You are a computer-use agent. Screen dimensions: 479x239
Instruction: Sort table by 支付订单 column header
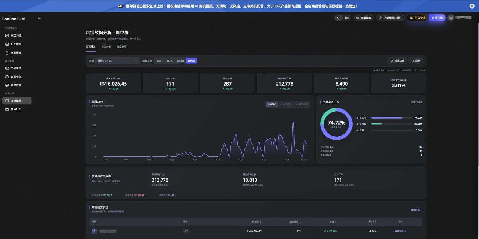coord(295,222)
